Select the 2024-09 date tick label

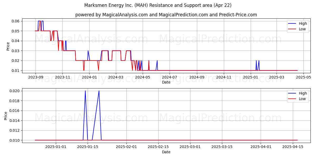197,77
